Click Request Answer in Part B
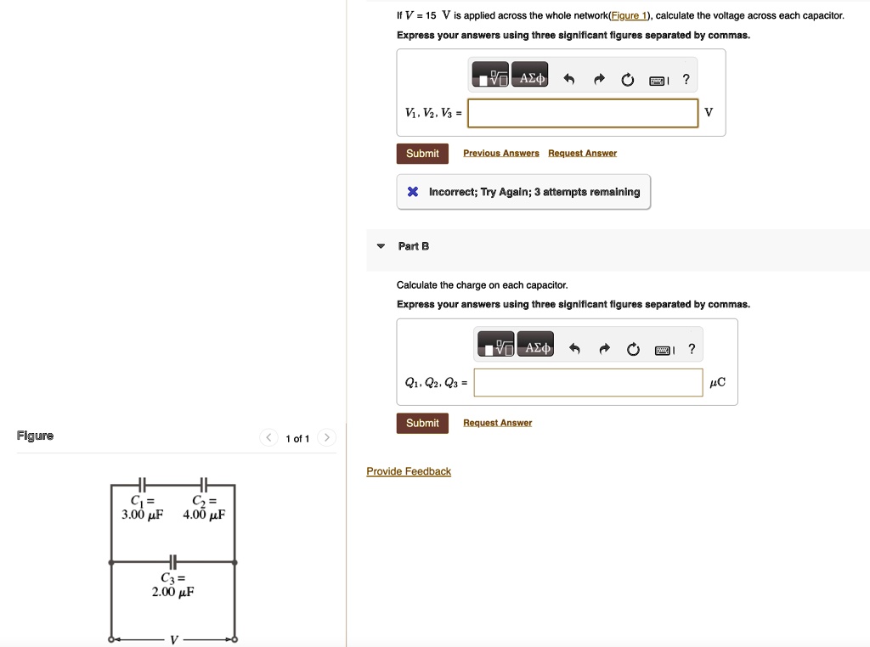870x647 pixels. click(497, 423)
